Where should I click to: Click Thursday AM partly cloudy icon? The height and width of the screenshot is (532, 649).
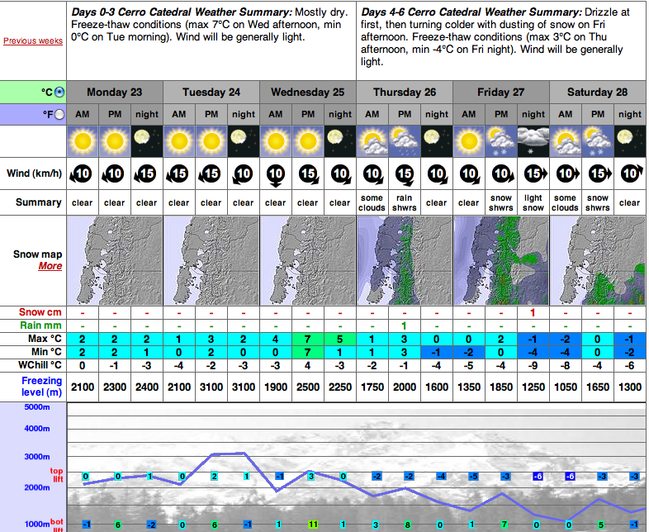372,141
